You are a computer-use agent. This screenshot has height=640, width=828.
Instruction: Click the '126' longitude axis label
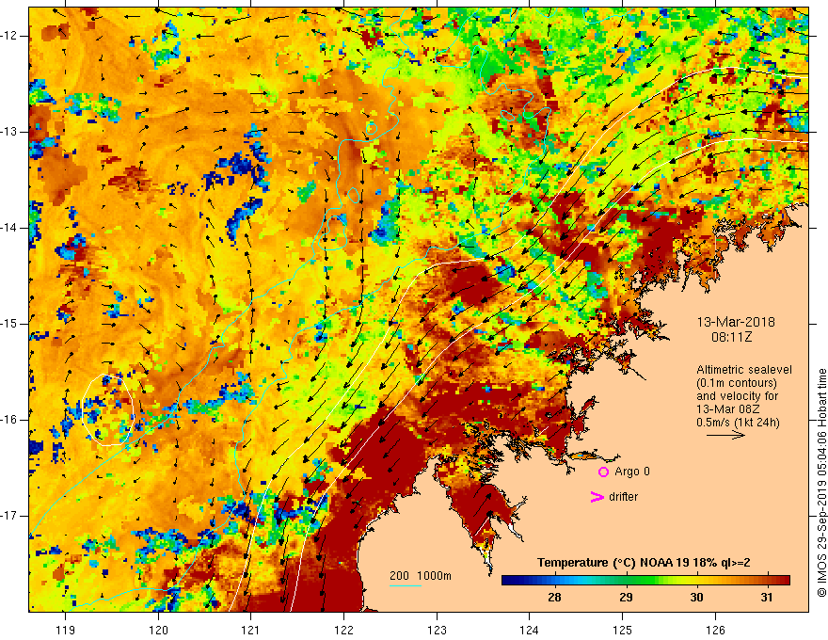(715, 630)
